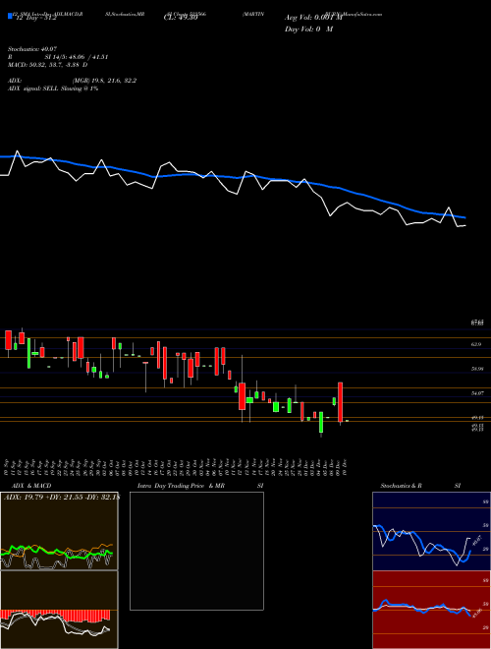491x649 pixels.
Task: Click the long green candlestick at lowest price
Action: (321, 422)
